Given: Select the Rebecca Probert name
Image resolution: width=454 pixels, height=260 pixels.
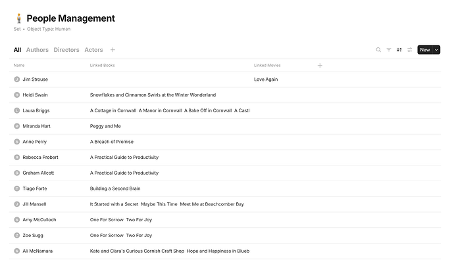Looking at the screenshot, I should point(41,157).
